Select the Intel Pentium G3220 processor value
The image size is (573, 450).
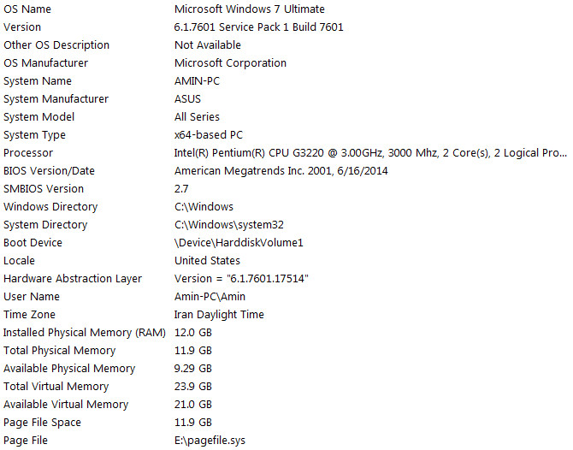(370, 153)
